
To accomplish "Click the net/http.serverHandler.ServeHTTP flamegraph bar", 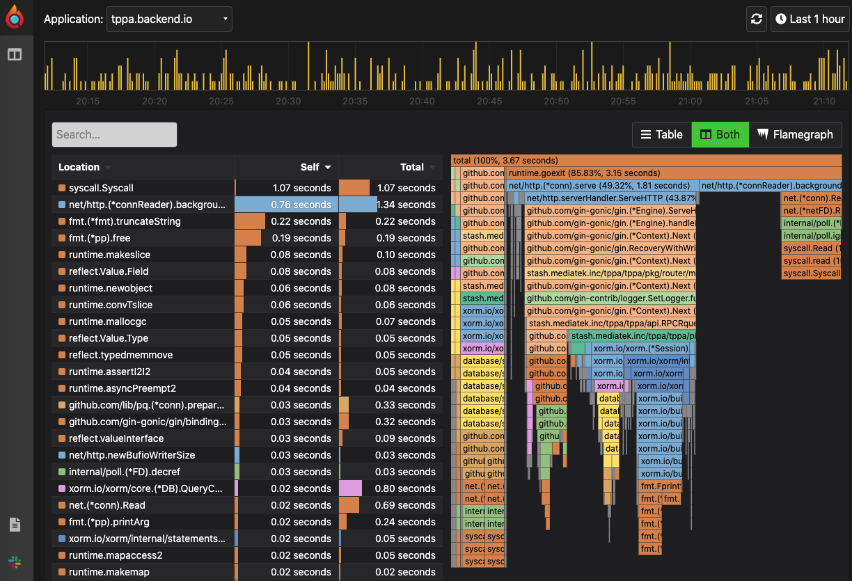I will coord(610,198).
